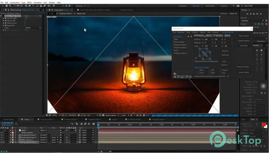Expand the Projection Scene 1 layer

tap(11, 135)
